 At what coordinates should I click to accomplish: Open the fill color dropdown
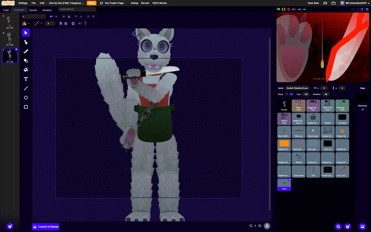tap(29, 23)
